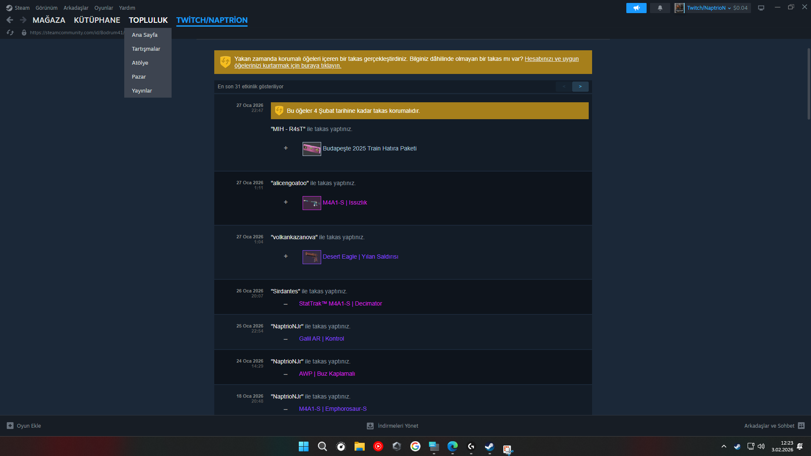
Task: Click the lock icon beside the URL
Action: [x=24, y=33]
